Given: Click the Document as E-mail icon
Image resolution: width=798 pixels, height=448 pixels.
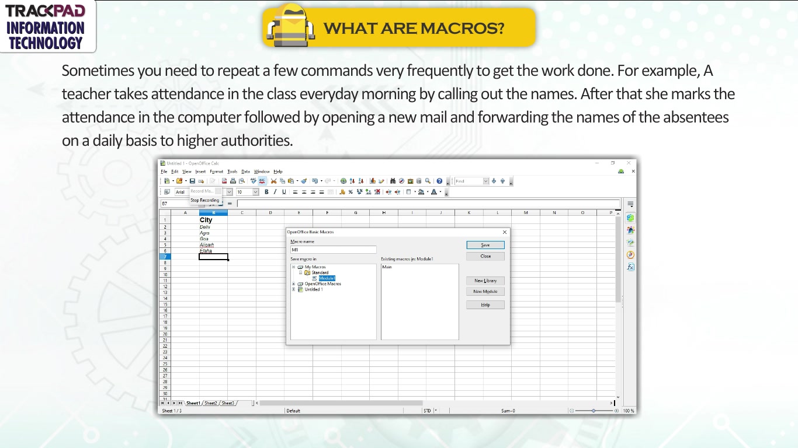Looking at the screenshot, I should point(201,181).
